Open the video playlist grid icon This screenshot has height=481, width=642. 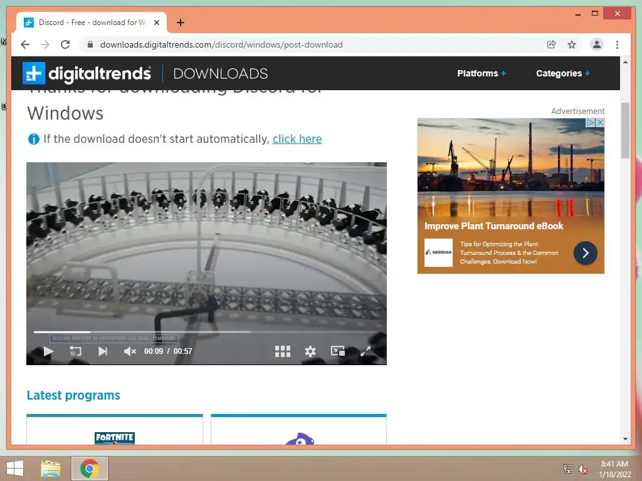(x=283, y=351)
